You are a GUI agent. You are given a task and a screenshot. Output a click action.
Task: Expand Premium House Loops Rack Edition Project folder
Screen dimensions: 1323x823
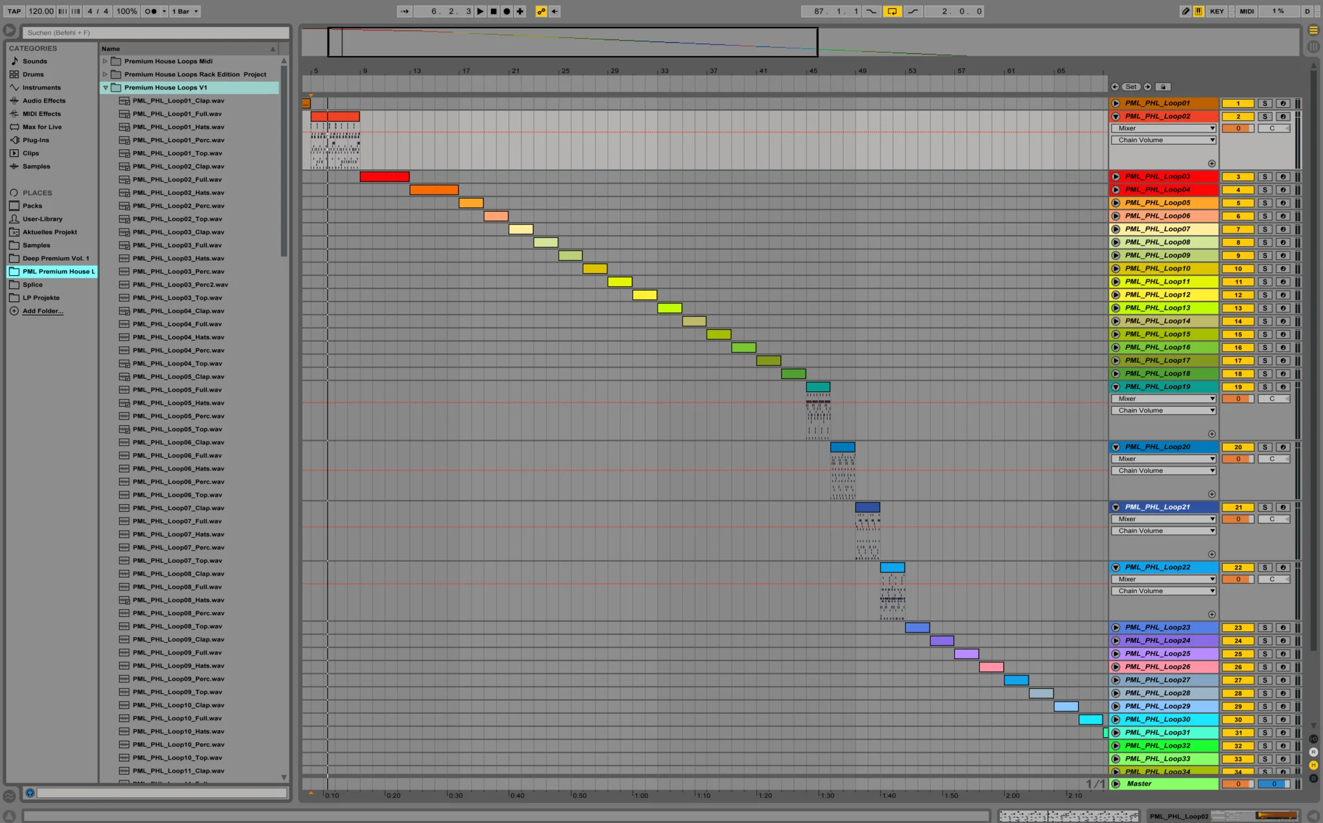click(105, 74)
